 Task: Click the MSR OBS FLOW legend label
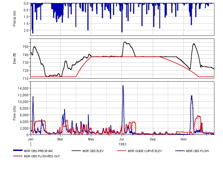coord(198,151)
